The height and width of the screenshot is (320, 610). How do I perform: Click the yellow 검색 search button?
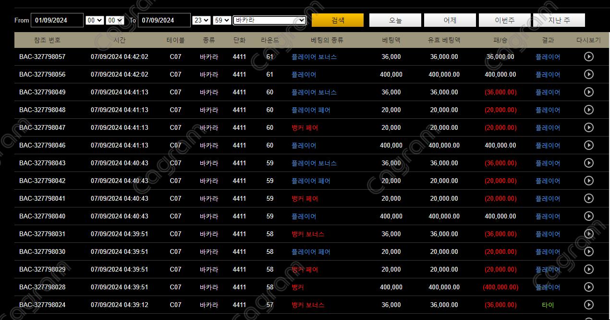click(338, 20)
